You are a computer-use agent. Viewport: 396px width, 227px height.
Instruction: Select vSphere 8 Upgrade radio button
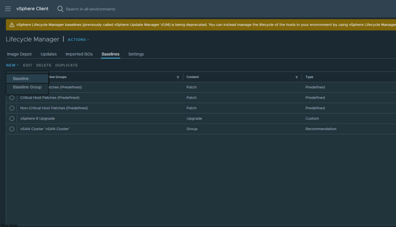[12, 119]
